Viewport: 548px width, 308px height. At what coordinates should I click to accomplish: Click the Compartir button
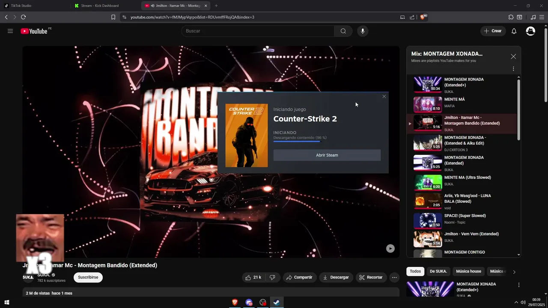coord(299,277)
